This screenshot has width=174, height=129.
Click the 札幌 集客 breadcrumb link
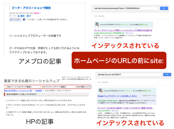coord(39,91)
